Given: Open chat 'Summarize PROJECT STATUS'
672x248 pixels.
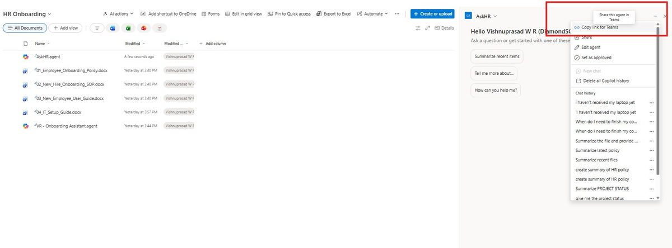Looking at the screenshot, I should tap(602, 188).
